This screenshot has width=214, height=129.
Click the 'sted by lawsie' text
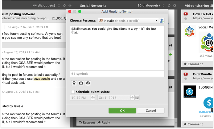(12, 106)
